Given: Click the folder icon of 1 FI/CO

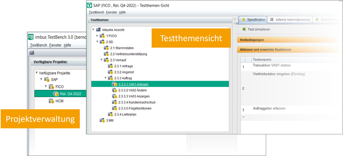Looking at the screenshot, I should 102,36.
